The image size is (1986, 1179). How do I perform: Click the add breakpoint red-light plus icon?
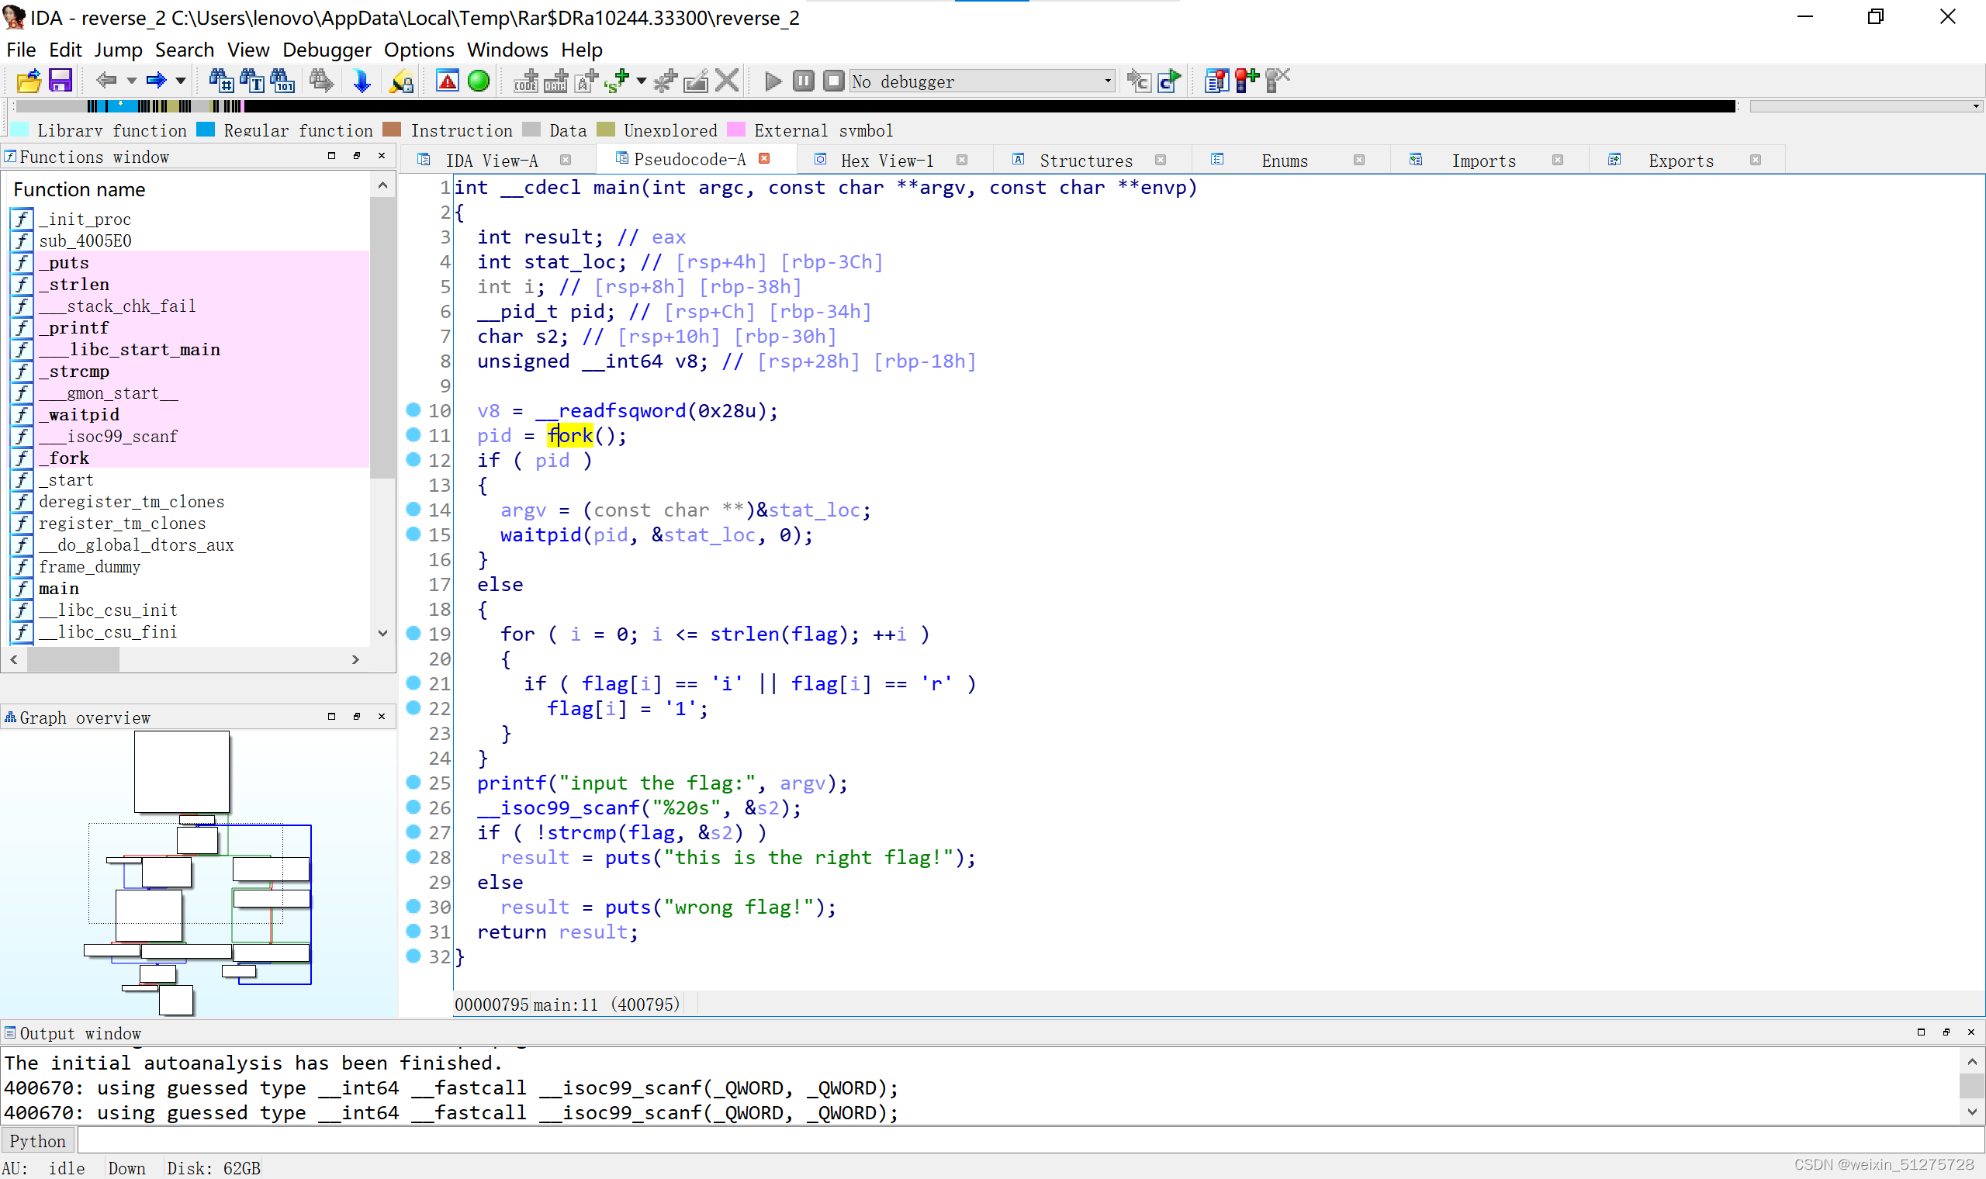click(x=1247, y=81)
